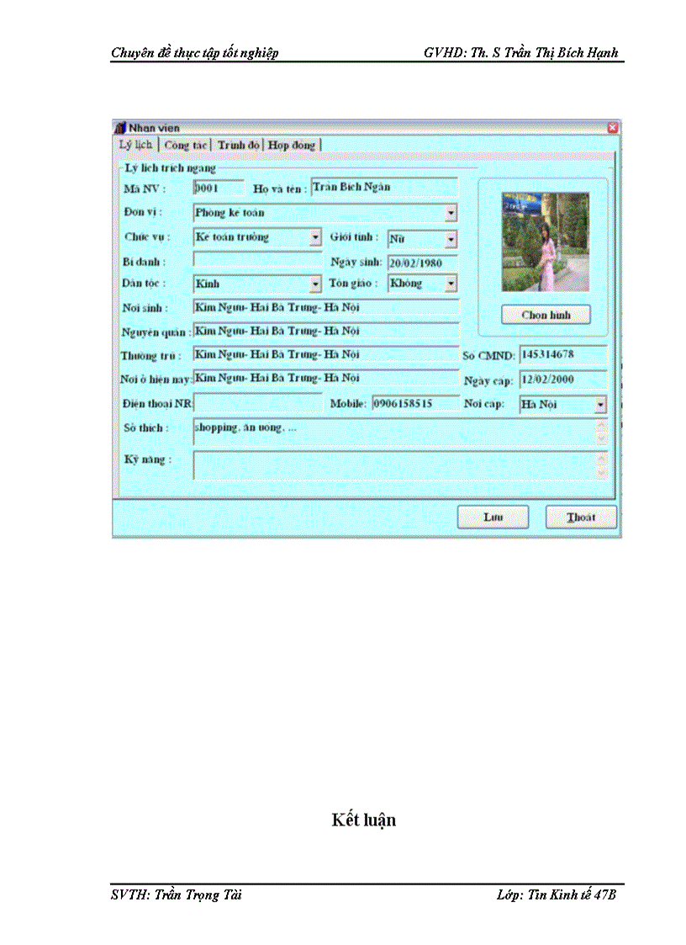Open the Đơn vị dropdown
The width and height of the screenshot is (686, 945).
click(451, 213)
